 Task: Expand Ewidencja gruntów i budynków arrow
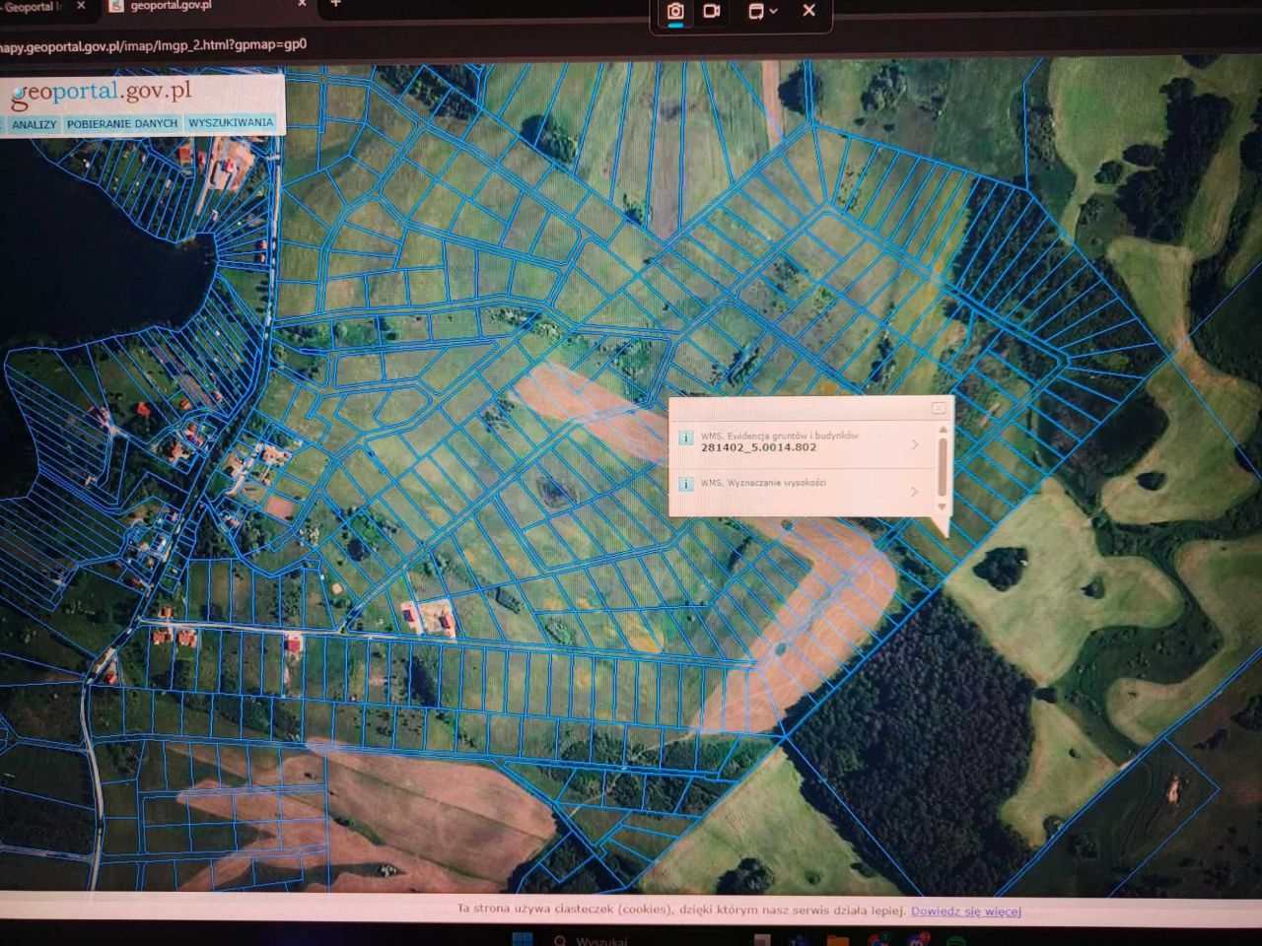(x=915, y=445)
